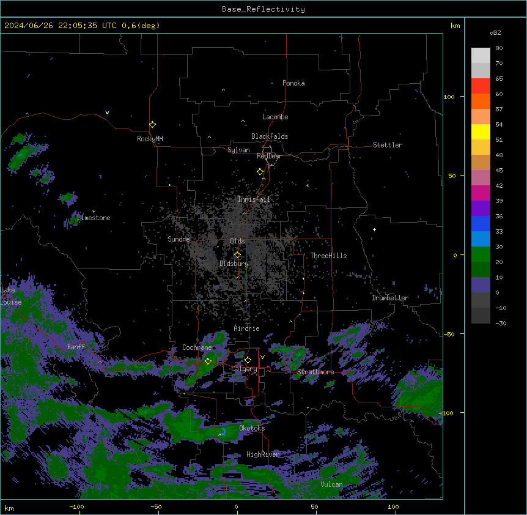Click the white plus marker northeast of ThreeHills
The height and width of the screenshot is (515, 527).
[374, 229]
